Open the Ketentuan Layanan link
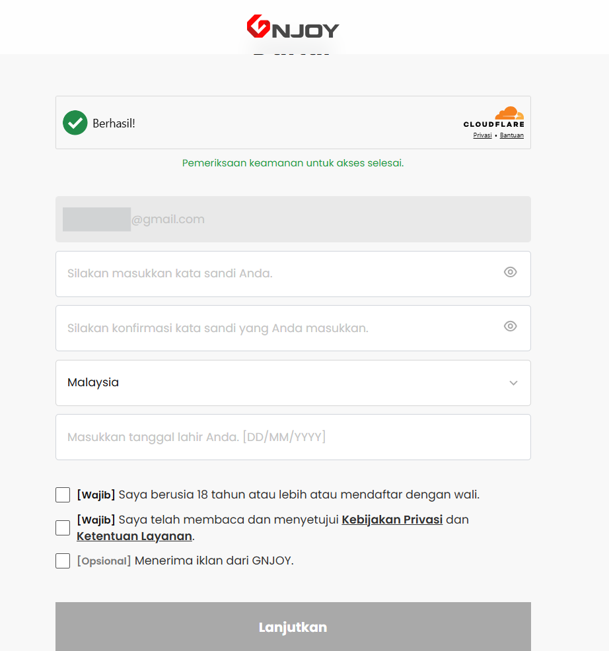This screenshot has height=651, width=609. [134, 536]
